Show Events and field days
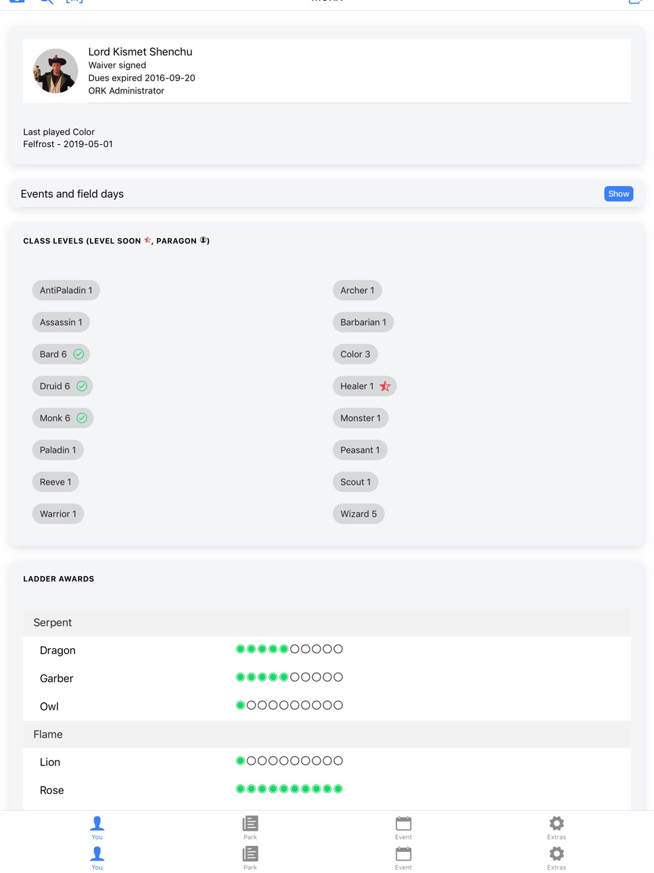The height and width of the screenshot is (873, 654). [619, 194]
